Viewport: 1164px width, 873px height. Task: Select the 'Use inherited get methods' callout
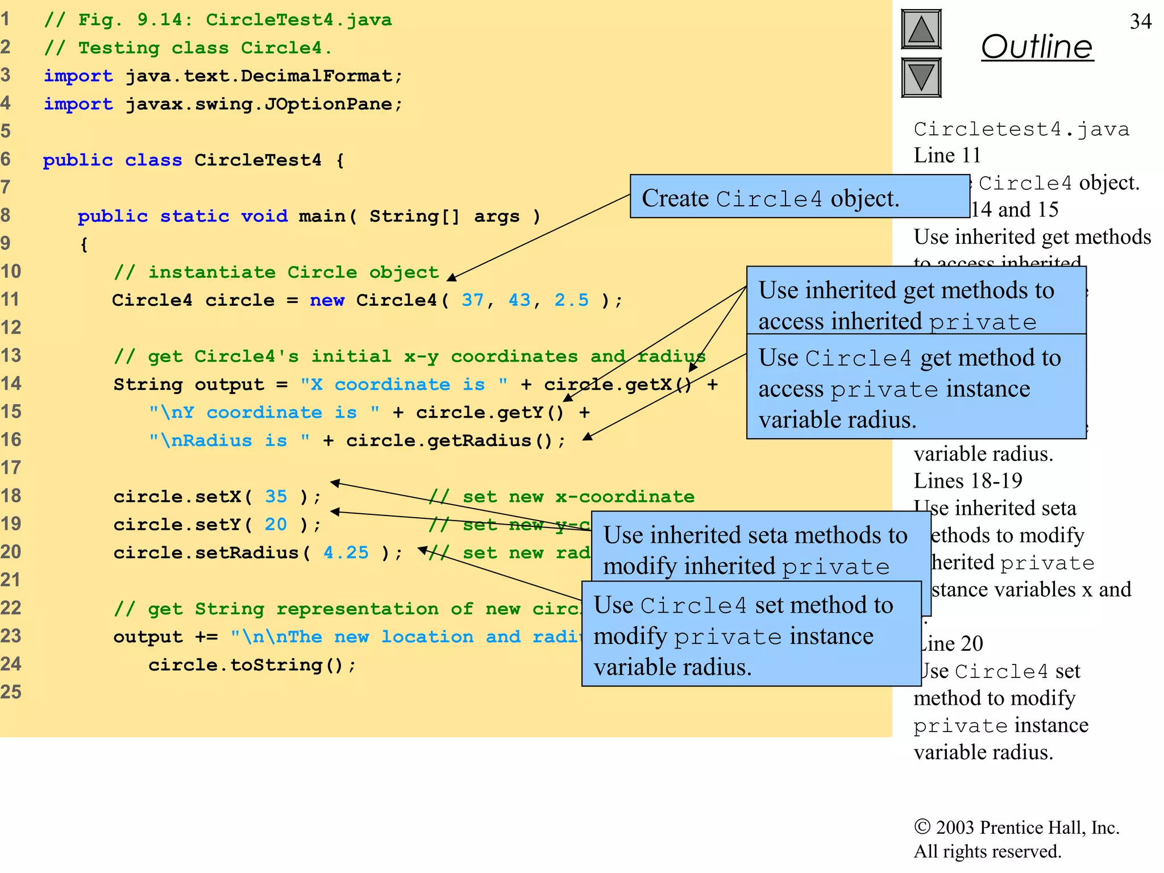(x=915, y=301)
